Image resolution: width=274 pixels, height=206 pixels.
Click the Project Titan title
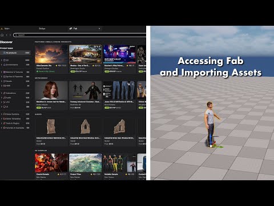[76, 174]
